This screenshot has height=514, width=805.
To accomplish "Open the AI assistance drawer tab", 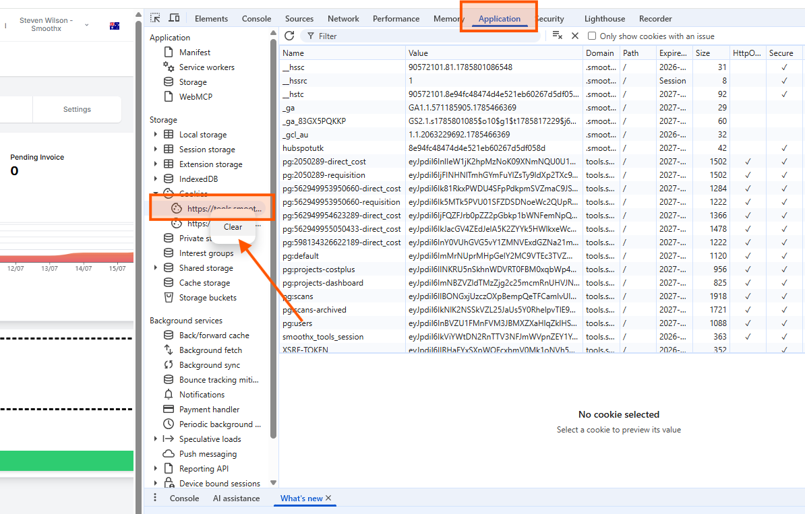I will coord(236,498).
